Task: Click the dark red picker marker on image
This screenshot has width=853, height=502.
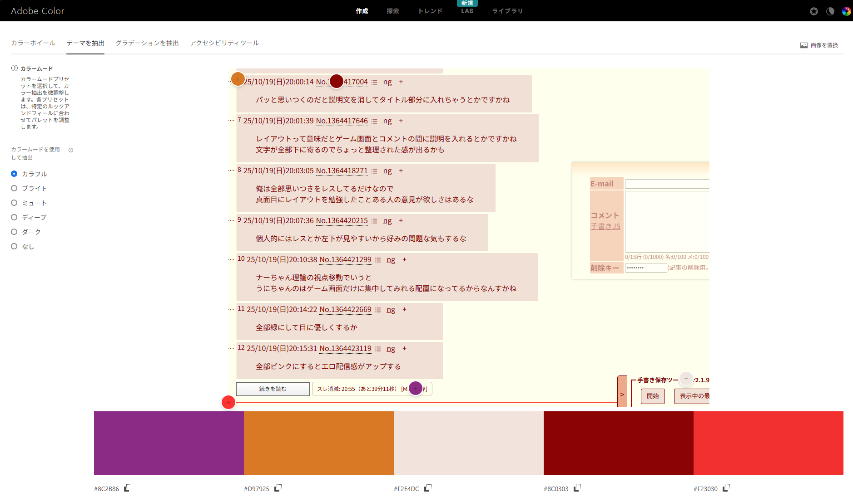Action: 336,81
